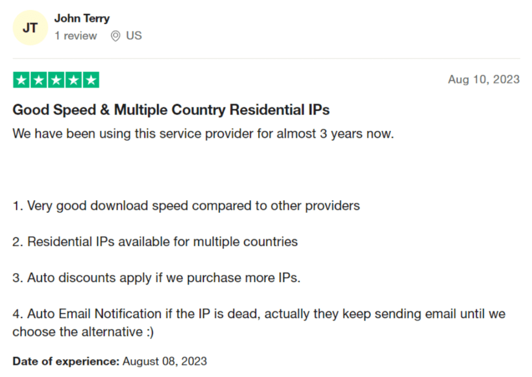Open John Terry's reviewer profile

pyautogui.click(x=82, y=18)
